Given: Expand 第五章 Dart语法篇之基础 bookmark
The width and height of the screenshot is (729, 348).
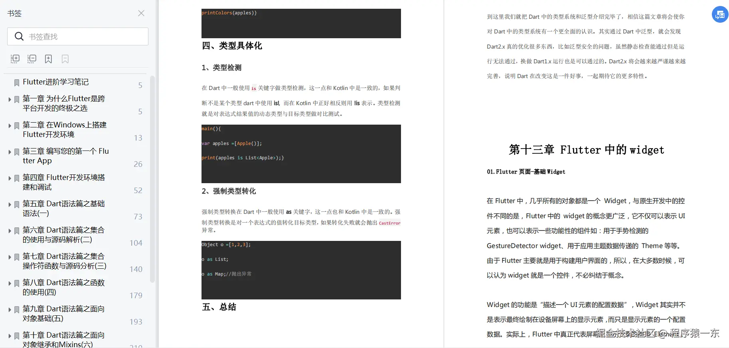Looking at the screenshot, I should pos(10,205).
